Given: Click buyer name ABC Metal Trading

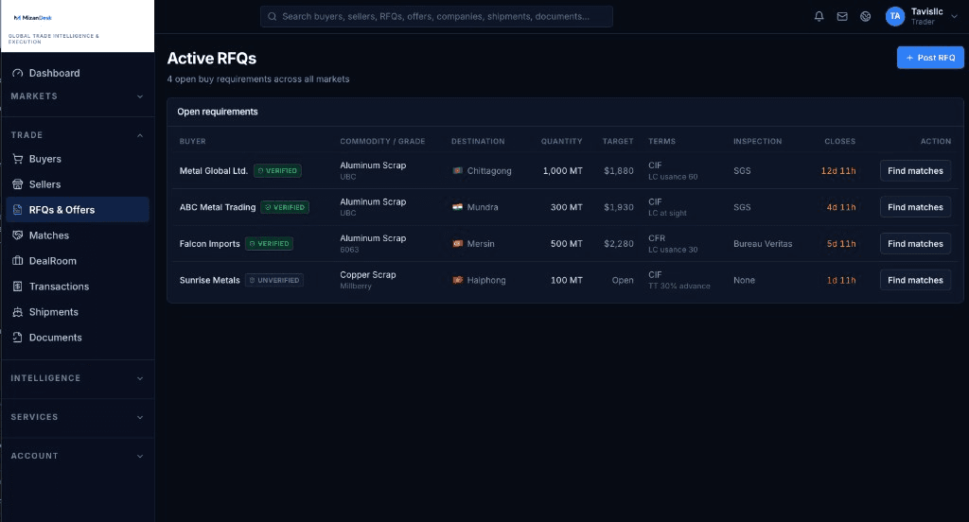Looking at the screenshot, I should coord(218,207).
